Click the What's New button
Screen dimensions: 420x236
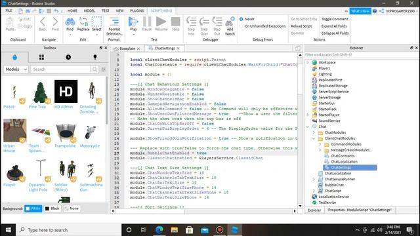click(x=360, y=11)
